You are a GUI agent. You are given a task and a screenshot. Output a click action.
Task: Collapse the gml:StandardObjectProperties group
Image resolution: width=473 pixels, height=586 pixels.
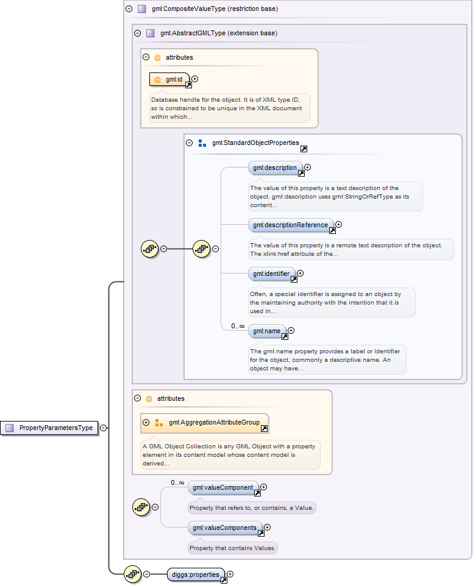point(189,143)
